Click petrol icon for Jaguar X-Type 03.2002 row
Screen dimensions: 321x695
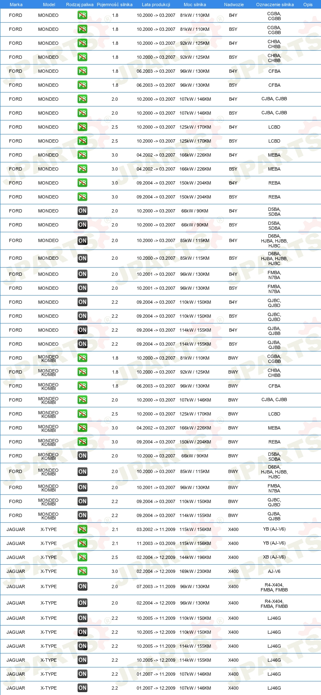click(83, 529)
